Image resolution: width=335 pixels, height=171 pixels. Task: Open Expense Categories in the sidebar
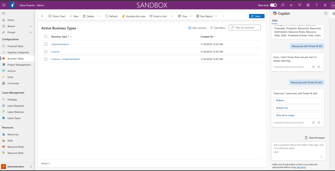click(18, 52)
